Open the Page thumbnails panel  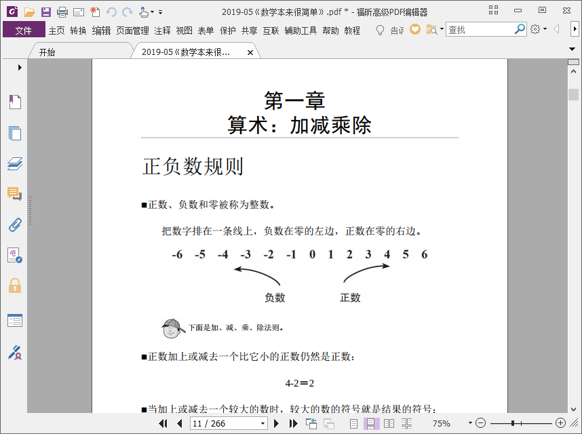pyautogui.click(x=15, y=133)
